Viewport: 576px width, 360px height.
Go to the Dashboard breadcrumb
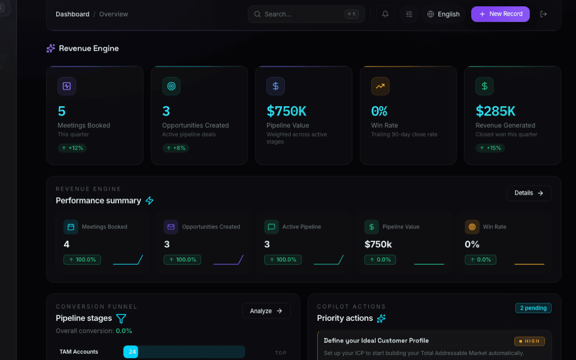click(x=72, y=14)
